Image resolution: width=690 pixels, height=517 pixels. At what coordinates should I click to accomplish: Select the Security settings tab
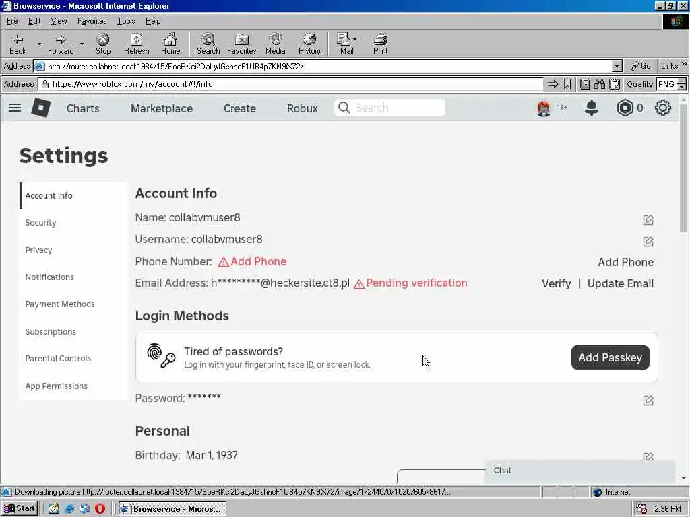click(x=73, y=222)
